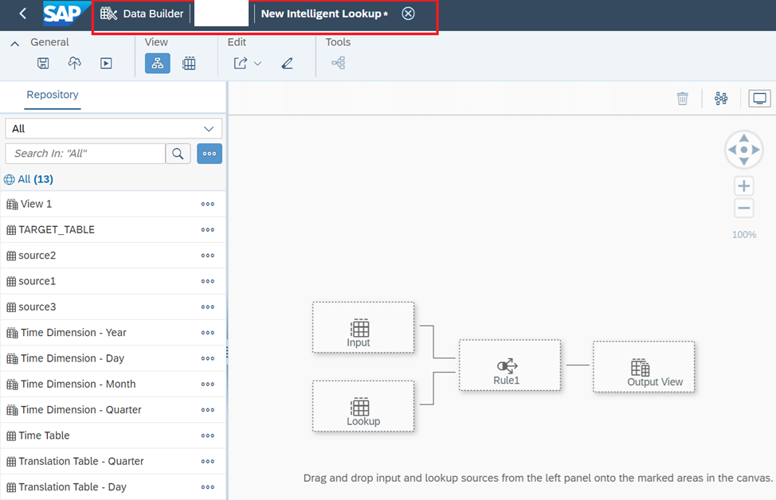
Task: Zoom out on the canvas
Action: [x=744, y=208]
